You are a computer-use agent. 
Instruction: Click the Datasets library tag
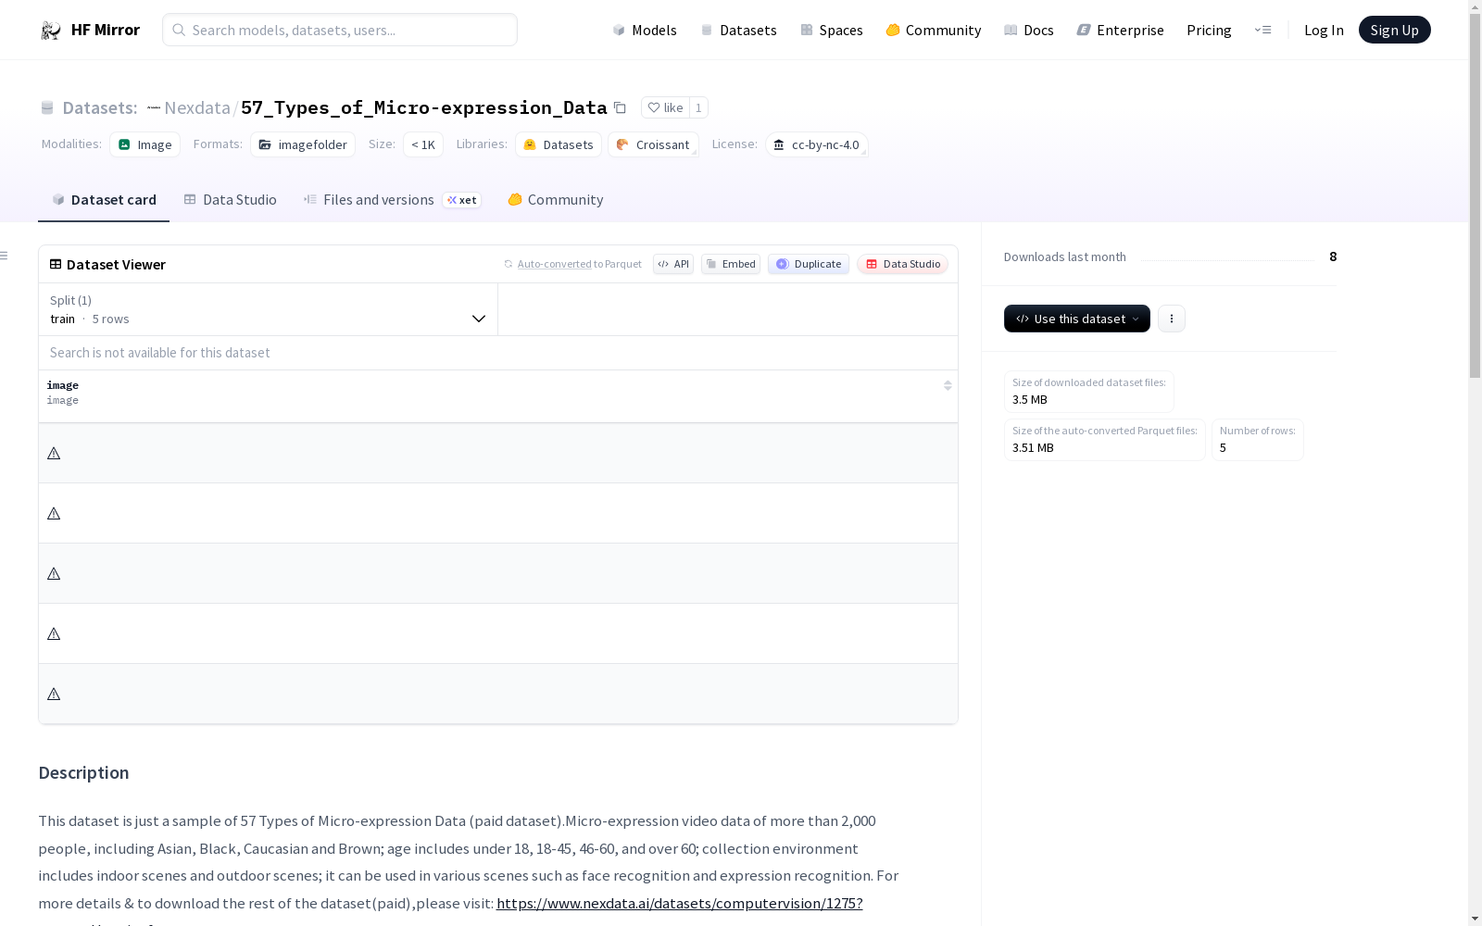pos(559,144)
